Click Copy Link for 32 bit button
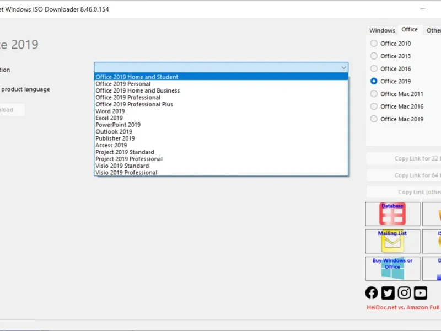This screenshot has height=331, width=441. tap(404, 158)
